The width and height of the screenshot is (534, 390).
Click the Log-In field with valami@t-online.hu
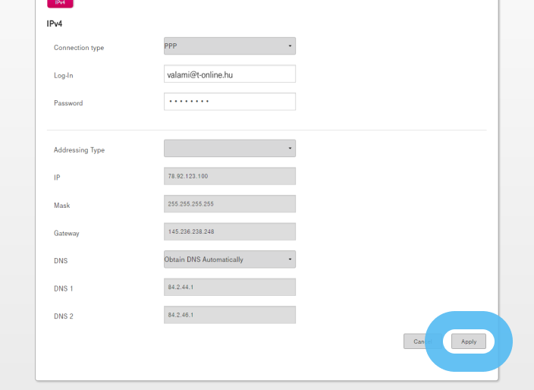click(229, 74)
